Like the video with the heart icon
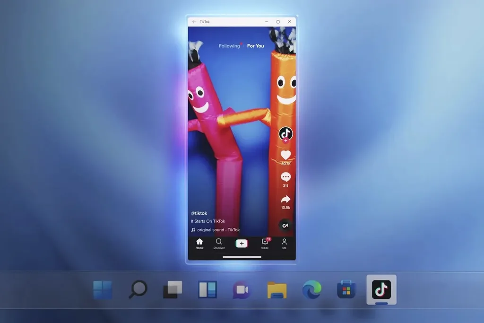Screen dimensions: 484x323 (285, 155)
